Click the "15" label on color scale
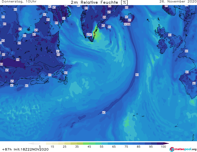 52,147
